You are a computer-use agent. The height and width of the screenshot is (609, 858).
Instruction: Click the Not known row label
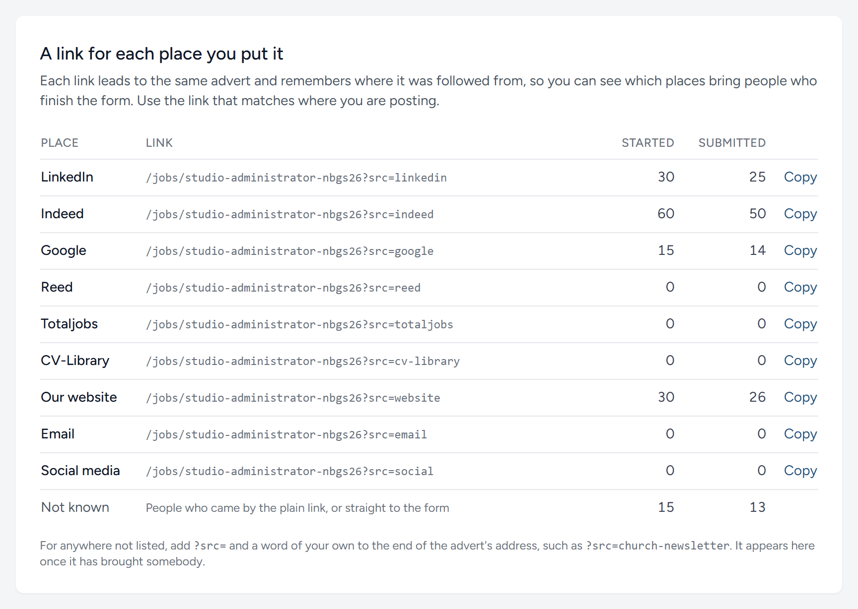75,507
